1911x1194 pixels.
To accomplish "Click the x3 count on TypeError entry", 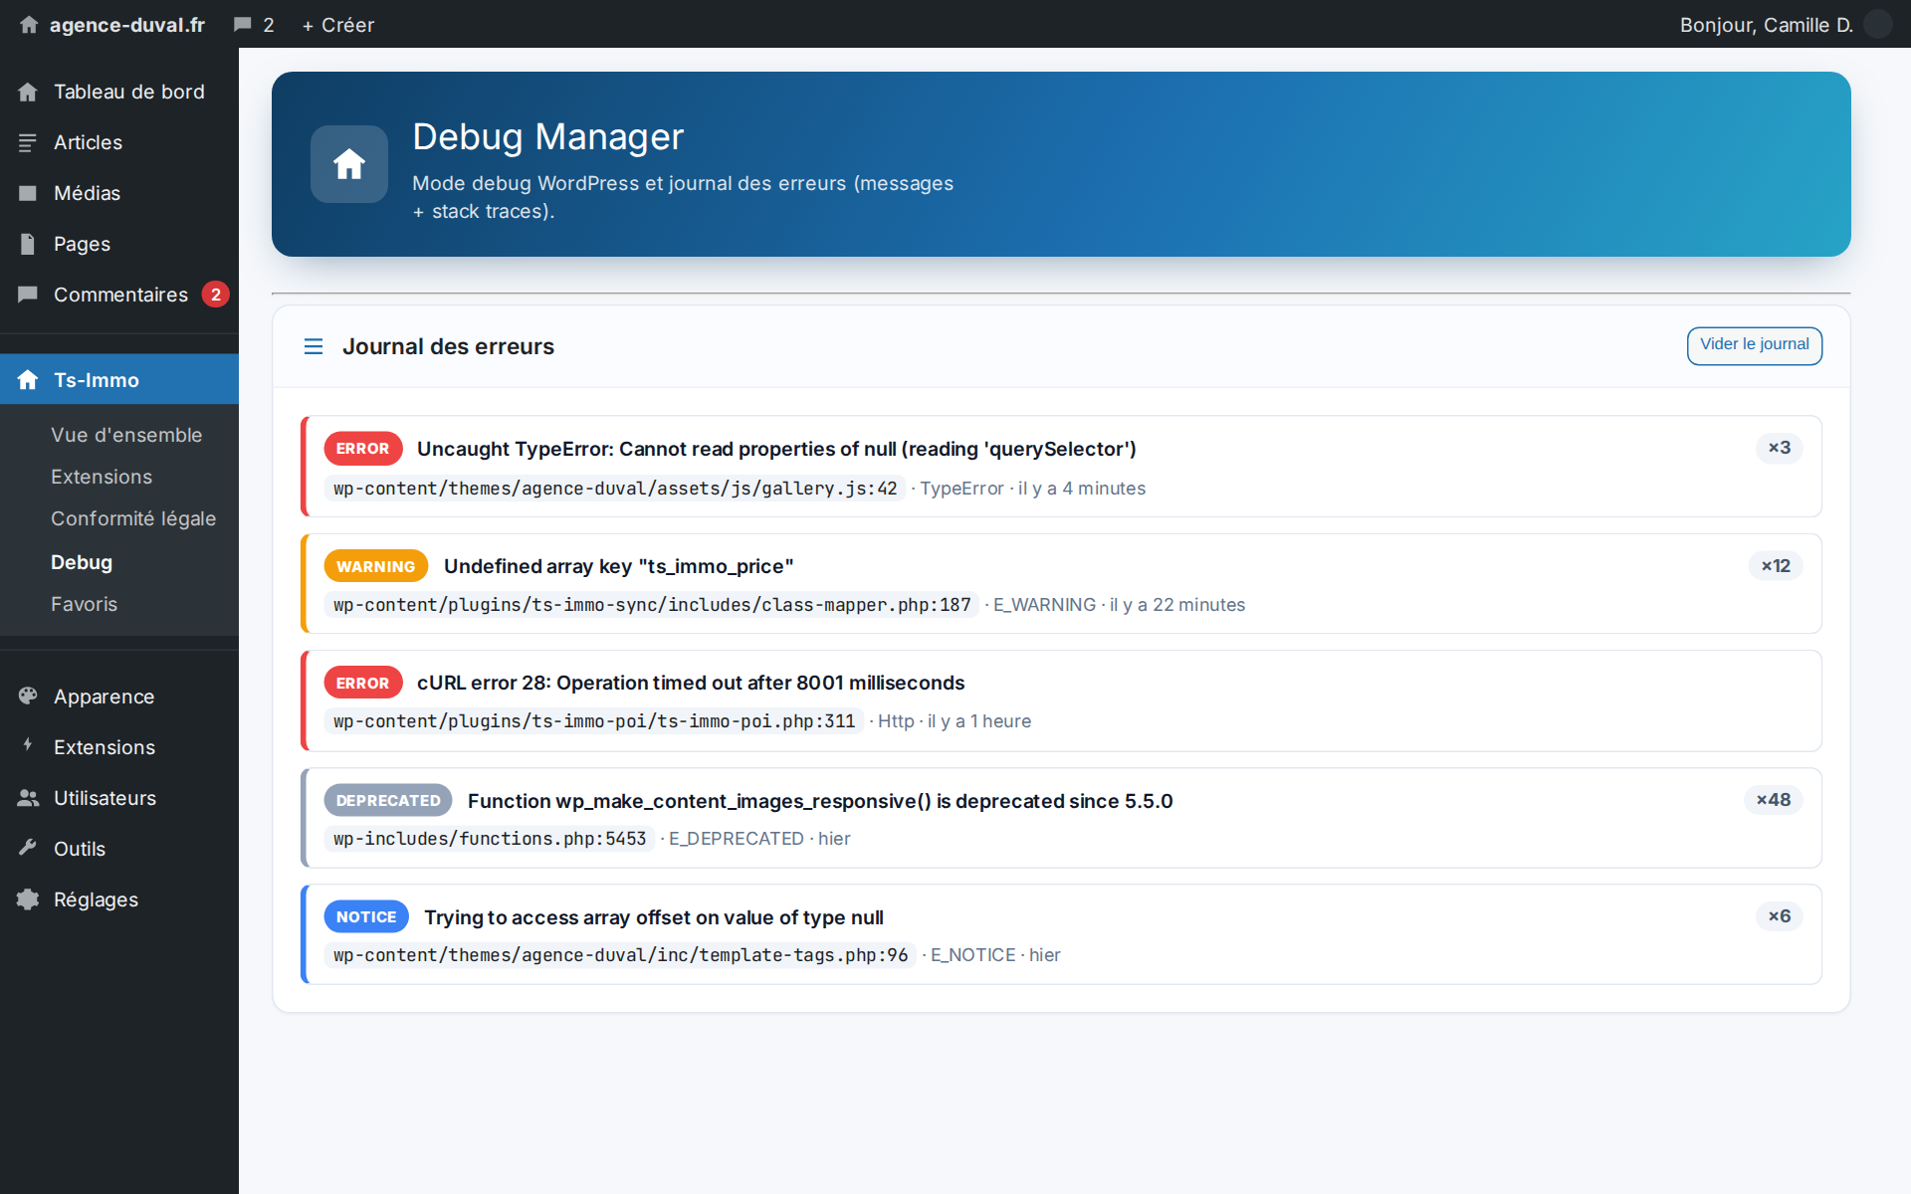I will 1779,448.
